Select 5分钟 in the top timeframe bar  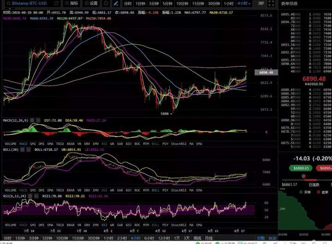tap(167, 4)
